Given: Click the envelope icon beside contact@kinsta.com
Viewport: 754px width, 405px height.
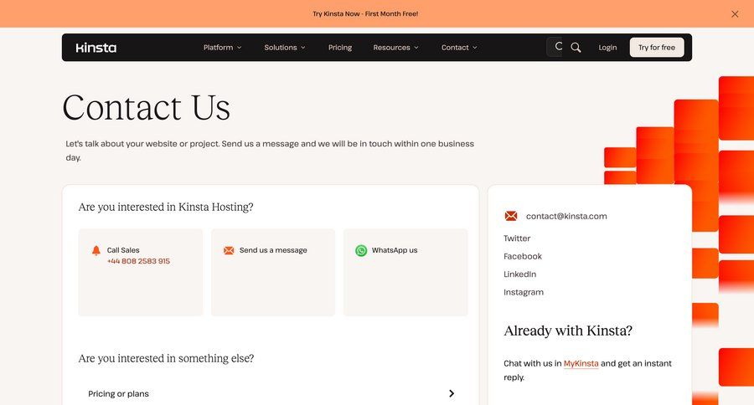Looking at the screenshot, I should coord(511,216).
